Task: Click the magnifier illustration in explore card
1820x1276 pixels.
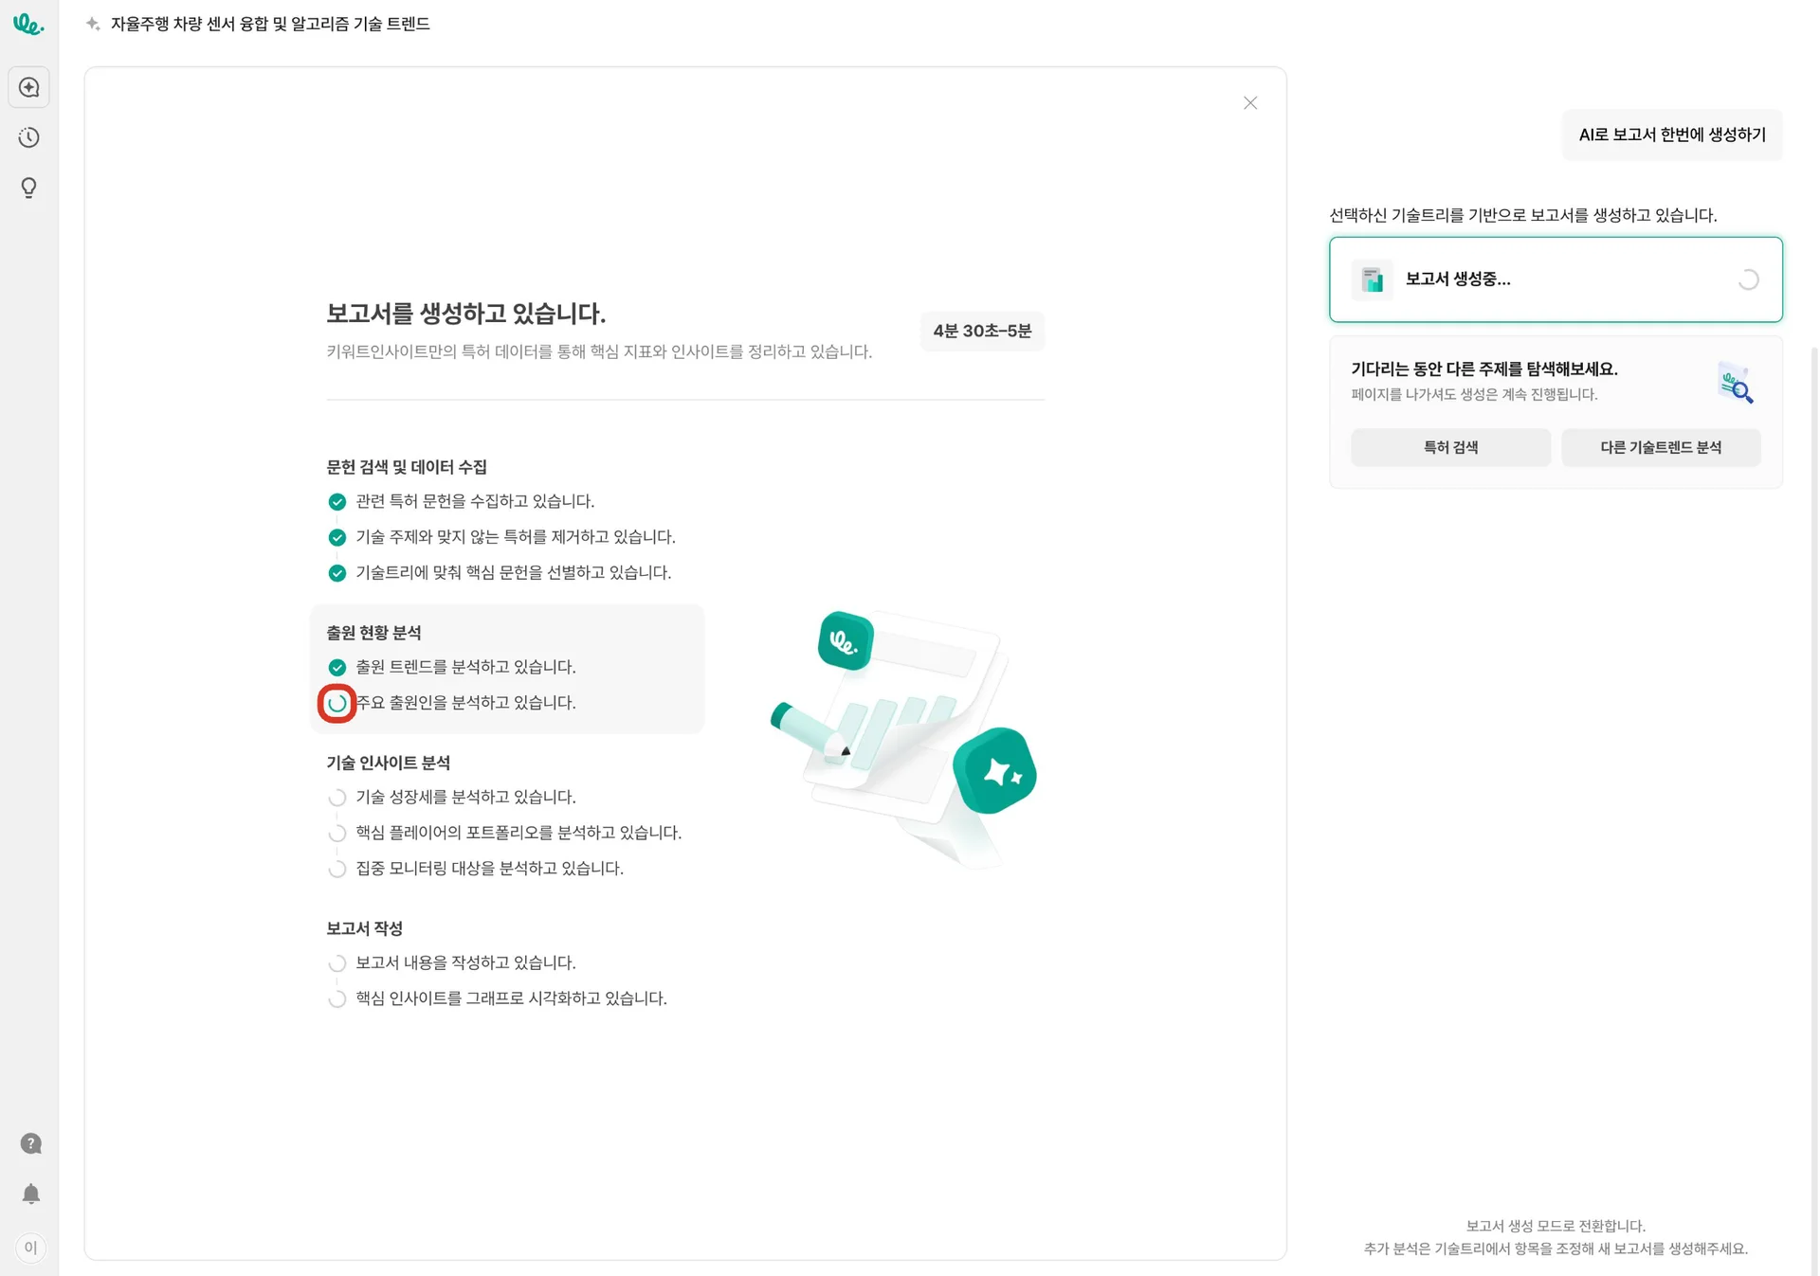Action: click(1736, 384)
